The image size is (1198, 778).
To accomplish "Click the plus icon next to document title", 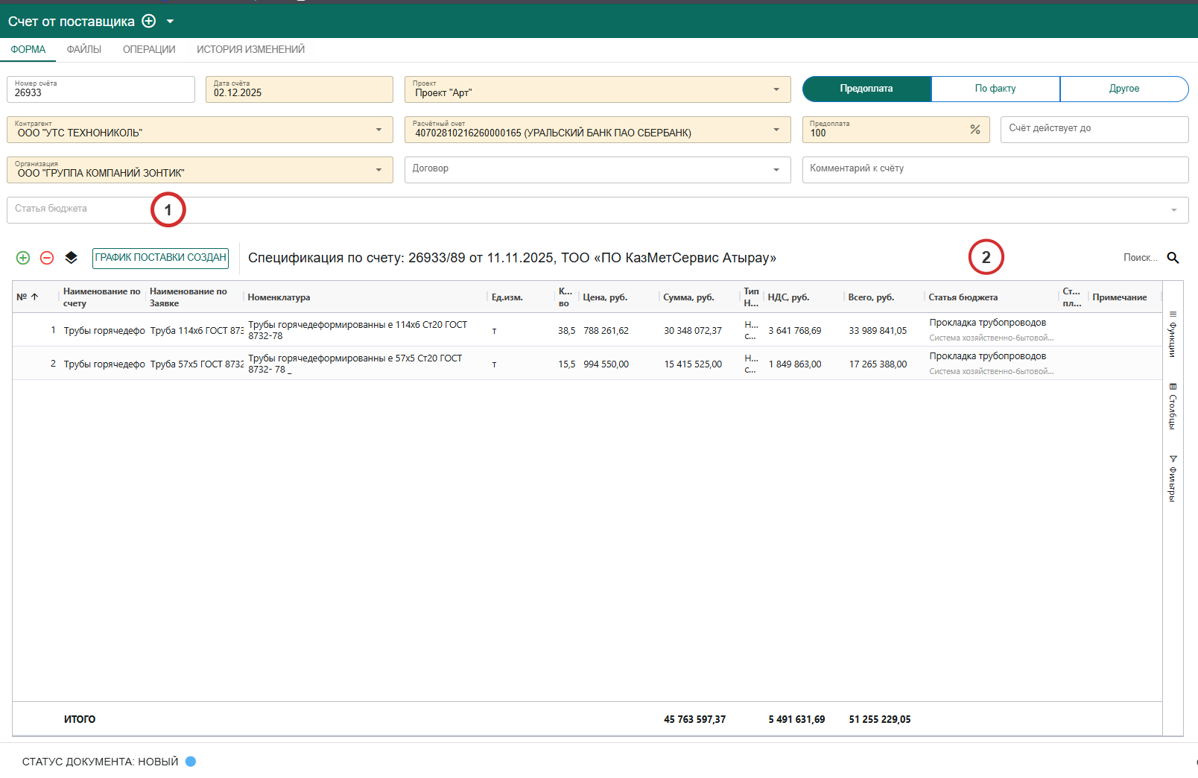I will [x=149, y=21].
